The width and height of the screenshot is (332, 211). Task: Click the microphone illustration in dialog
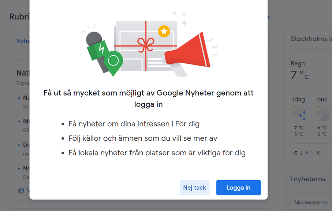pyautogui.click(x=97, y=49)
